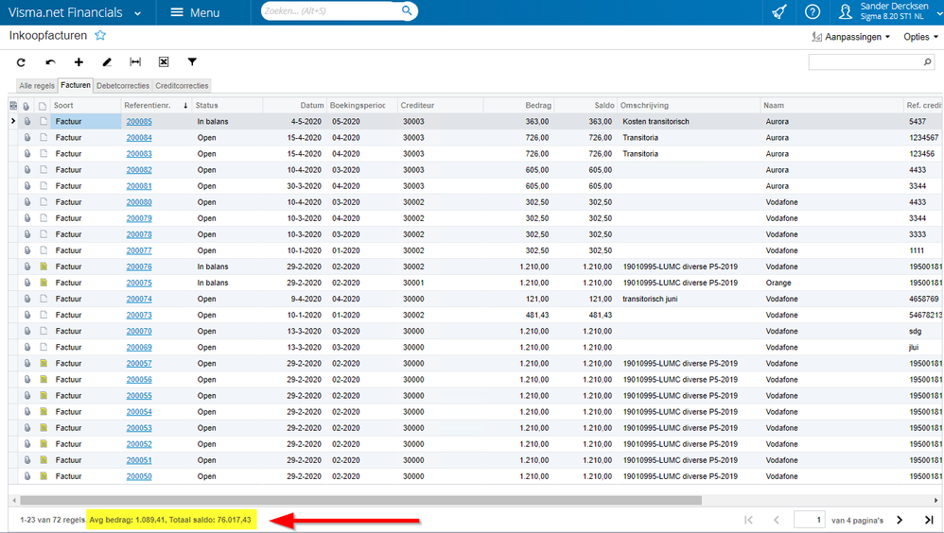944x533 pixels.
Task: Click the fit columns icon
Action: [x=135, y=62]
